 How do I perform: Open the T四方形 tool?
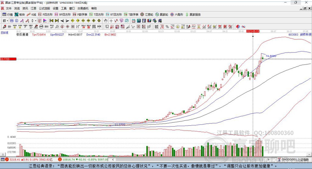(x=97, y=15)
